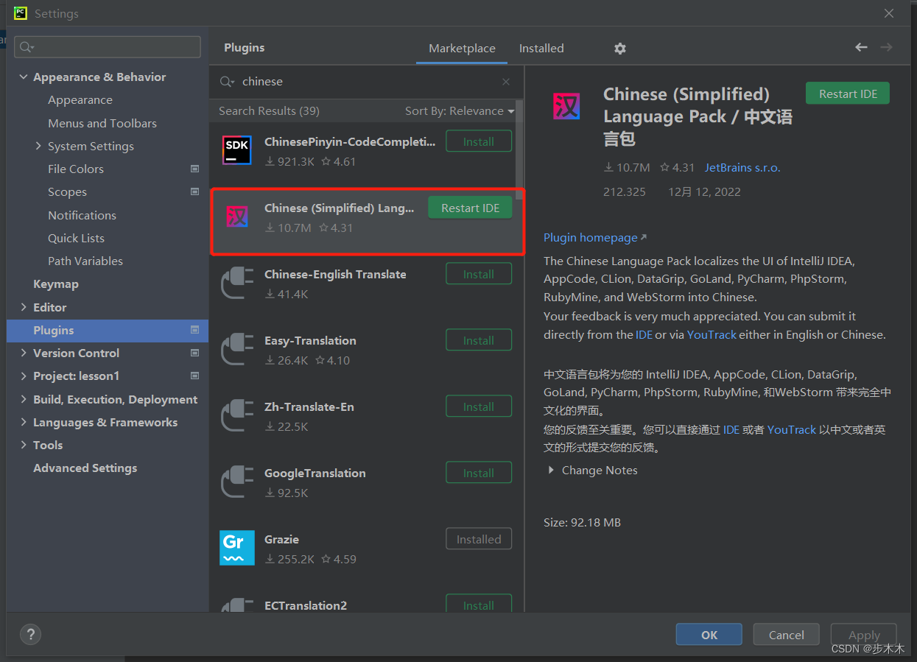Viewport: 917px width, 662px height.
Task: Select Keymap settings
Action: (56, 284)
